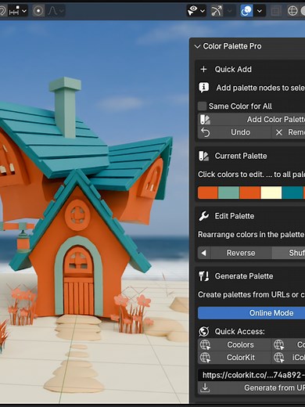Click the text "Create palettes from URLs"
Screen dimensions: 305x407
[x=244, y=294]
